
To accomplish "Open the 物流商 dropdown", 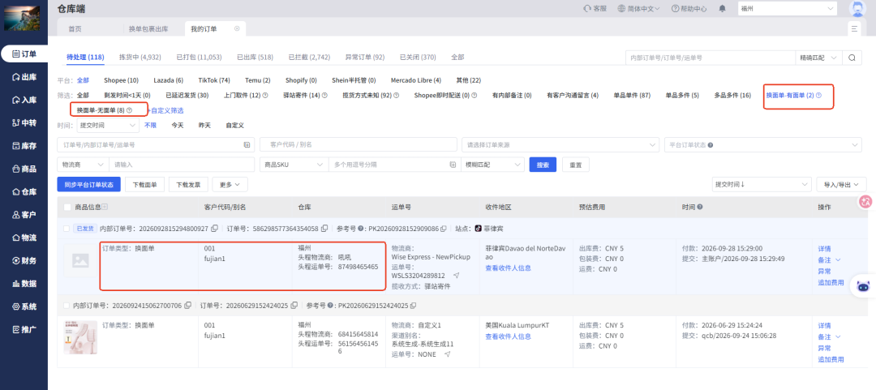I will tap(83, 165).
